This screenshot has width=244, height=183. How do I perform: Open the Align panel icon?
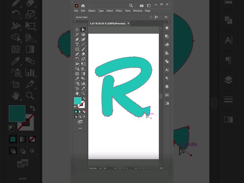point(167,53)
